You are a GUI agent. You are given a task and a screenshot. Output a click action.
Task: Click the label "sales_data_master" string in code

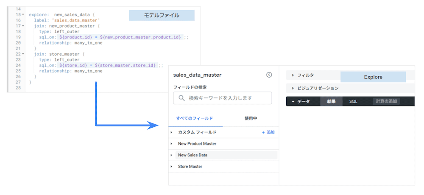(x=76, y=20)
